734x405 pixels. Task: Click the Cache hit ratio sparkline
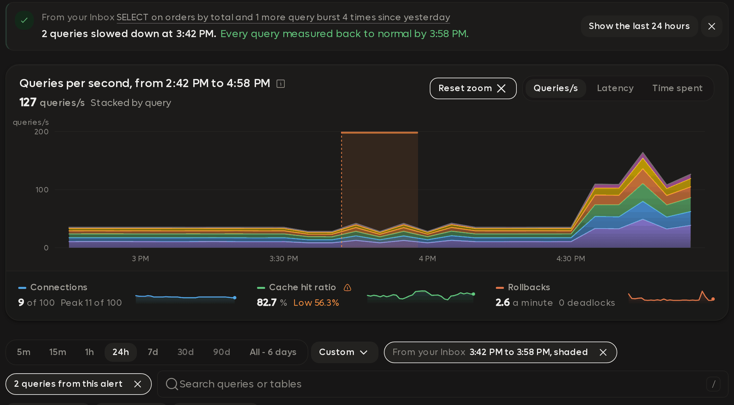click(x=421, y=296)
